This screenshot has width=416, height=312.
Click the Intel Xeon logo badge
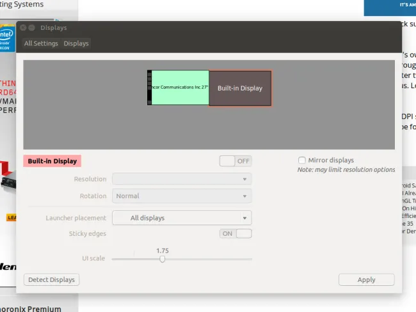pos(7,39)
